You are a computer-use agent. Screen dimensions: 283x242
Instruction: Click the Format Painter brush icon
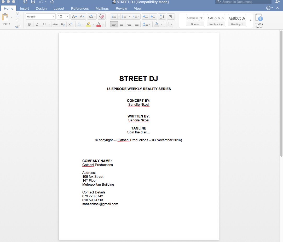pos(17,26)
